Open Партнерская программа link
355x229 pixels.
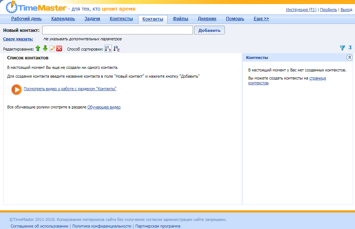click(x=158, y=226)
